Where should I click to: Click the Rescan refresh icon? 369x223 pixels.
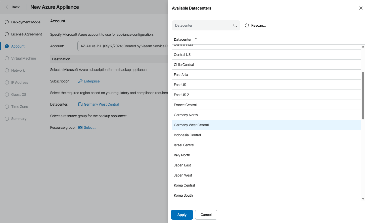[x=247, y=25]
